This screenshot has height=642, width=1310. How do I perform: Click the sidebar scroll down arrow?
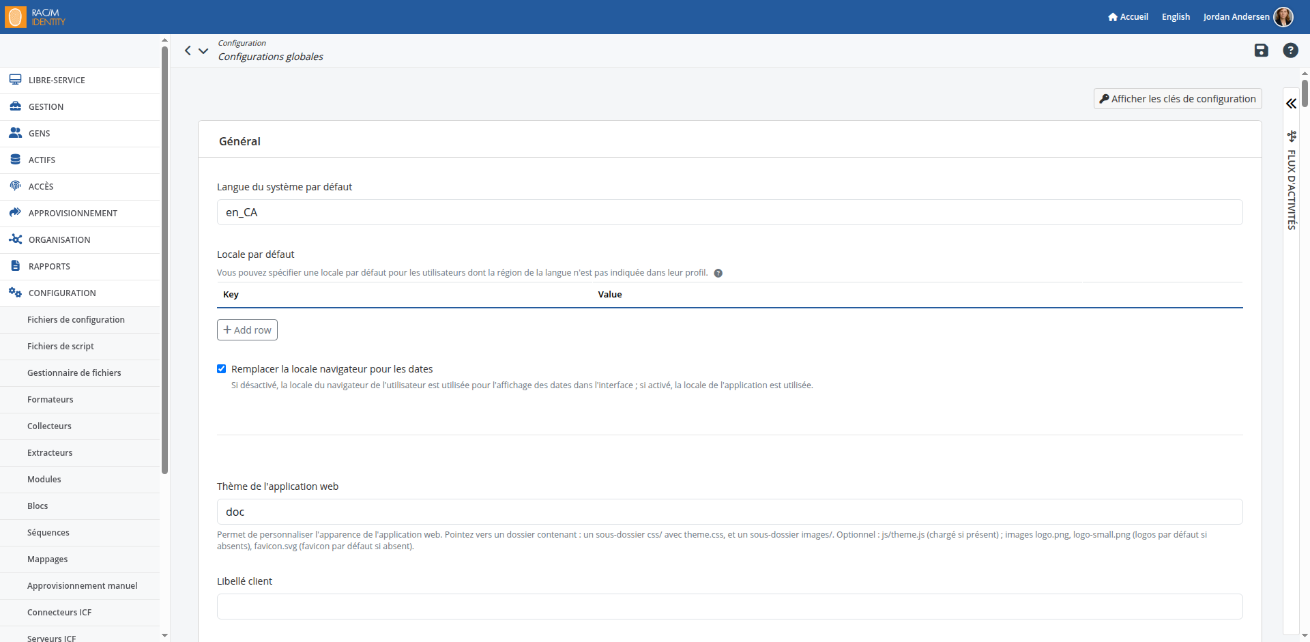164,635
